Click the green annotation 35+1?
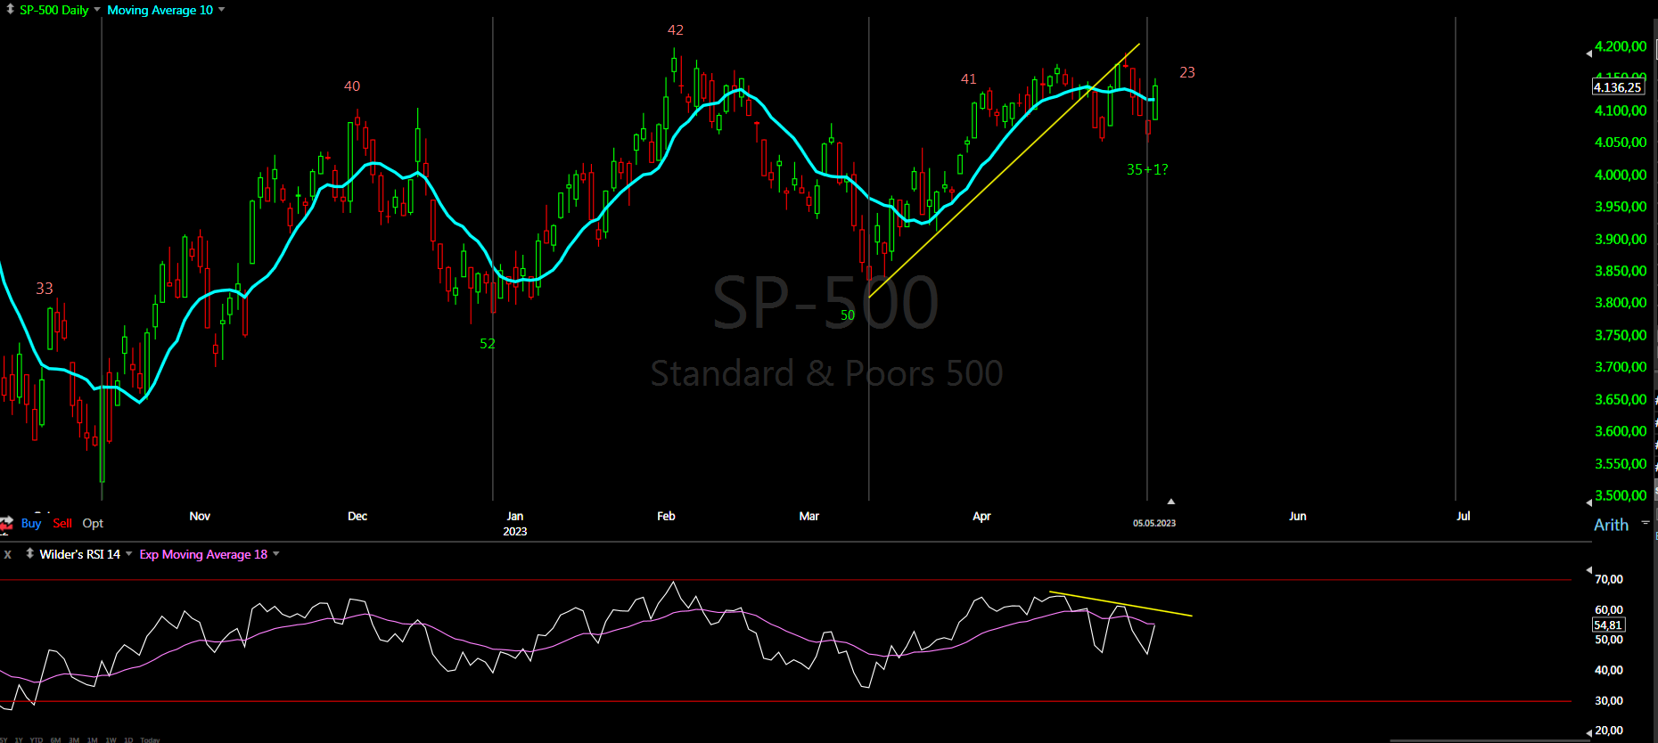 (x=1147, y=169)
